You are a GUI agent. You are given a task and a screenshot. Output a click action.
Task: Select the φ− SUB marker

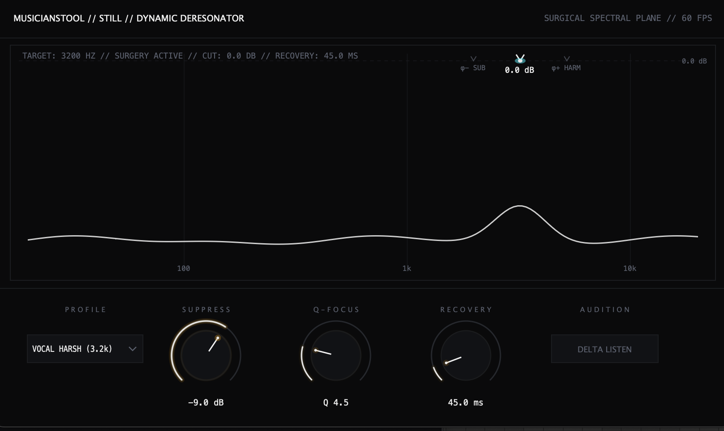point(473,63)
